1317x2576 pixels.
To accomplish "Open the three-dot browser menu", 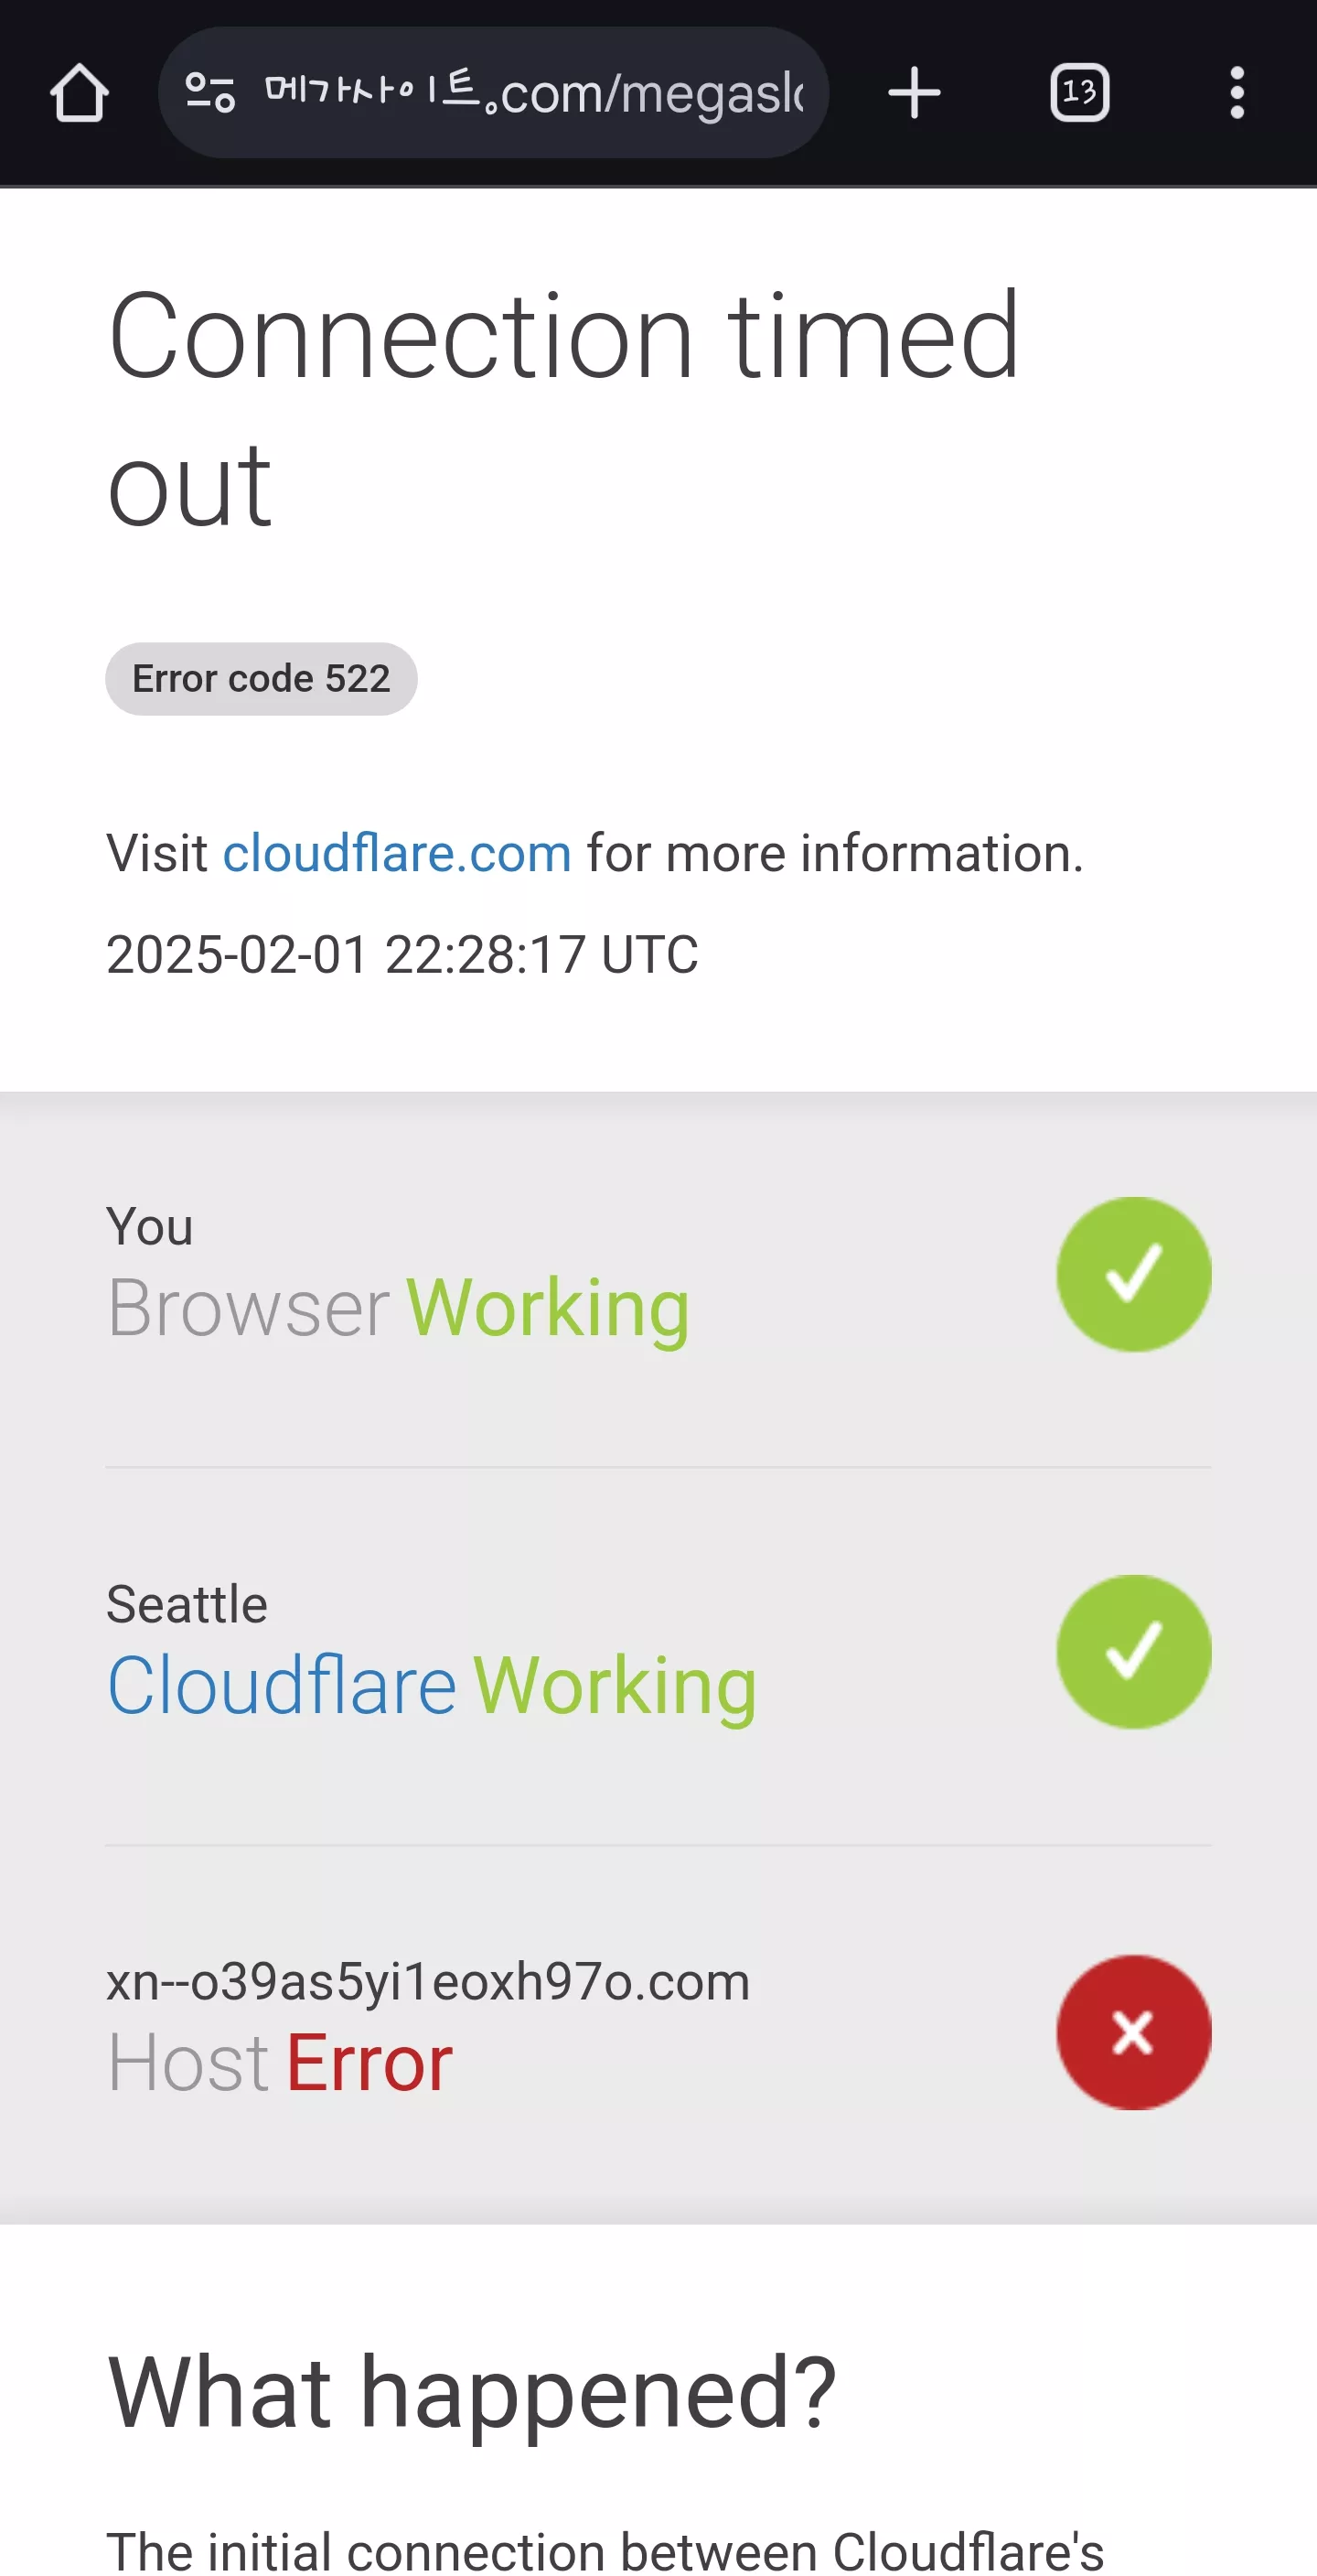I will point(1237,92).
